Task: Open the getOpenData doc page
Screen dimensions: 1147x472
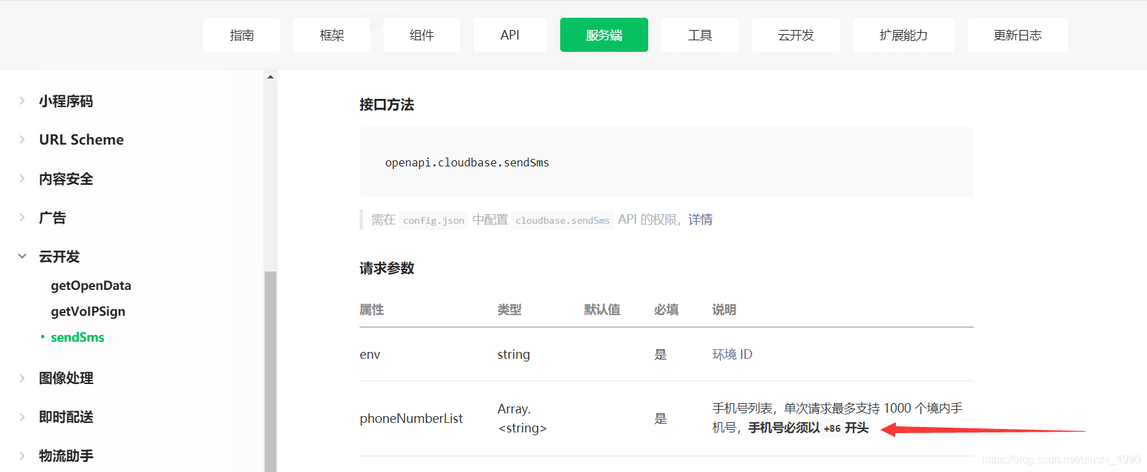Action: [x=91, y=286]
